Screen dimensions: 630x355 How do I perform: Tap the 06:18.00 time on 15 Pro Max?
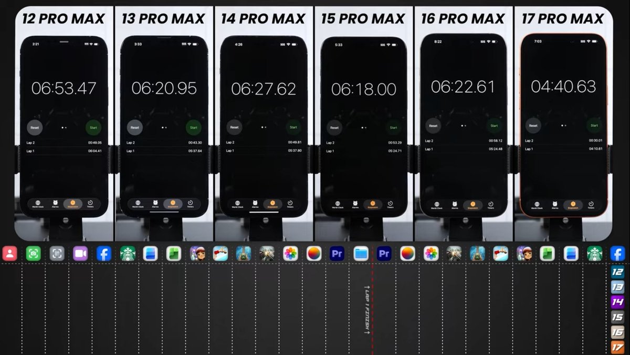point(363,89)
